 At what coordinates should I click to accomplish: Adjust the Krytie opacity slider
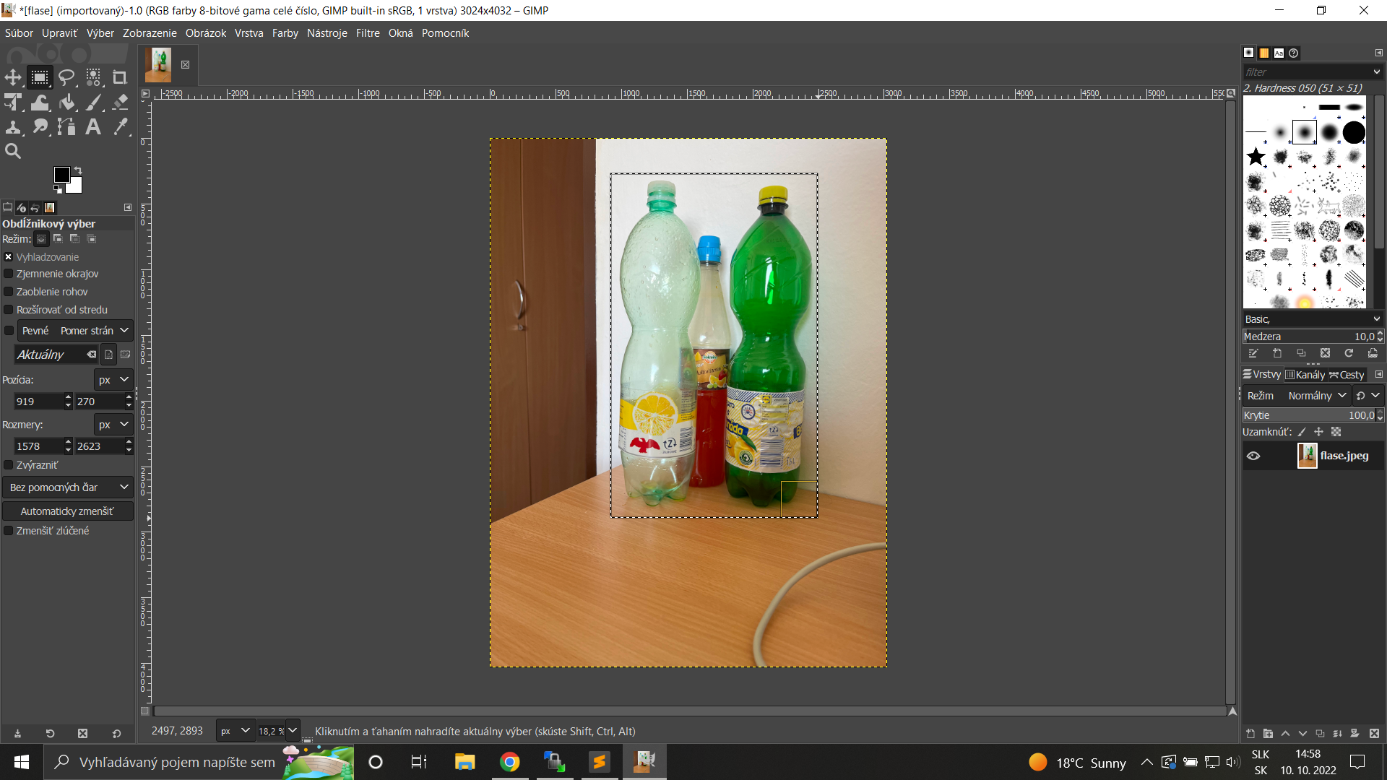1309,415
